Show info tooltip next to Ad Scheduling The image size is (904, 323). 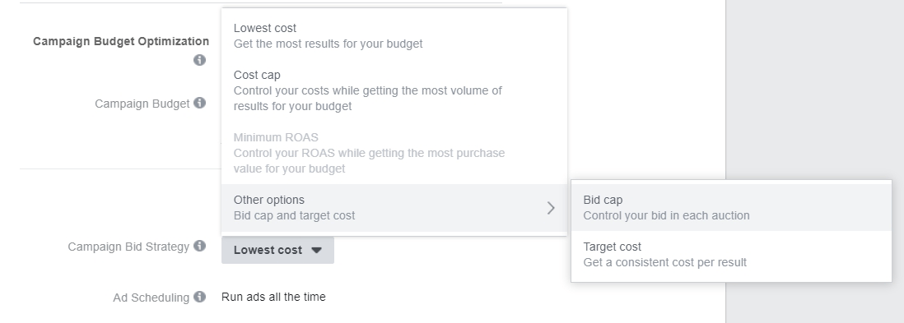(x=199, y=297)
